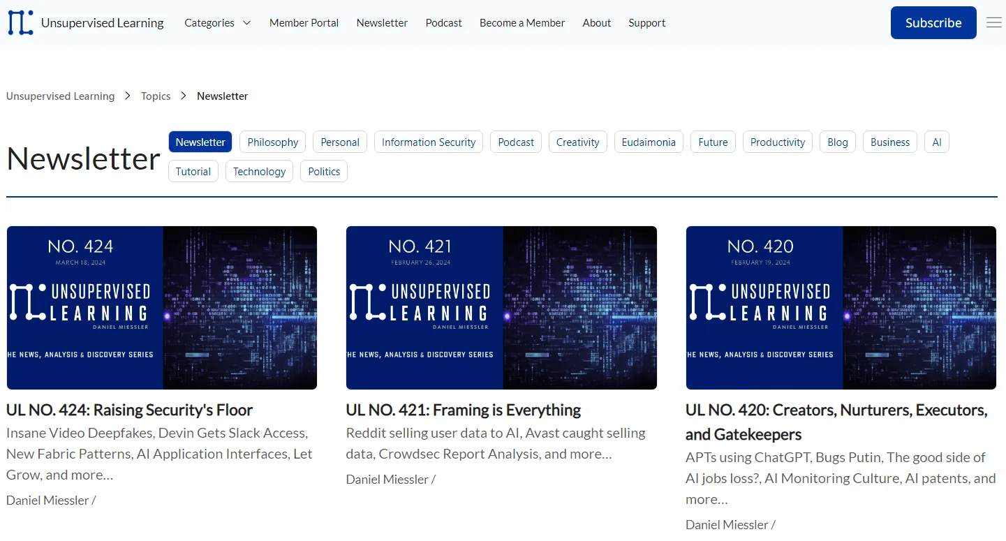1006x541 pixels.
Task: Open the hamburger menu icon
Action: point(994,22)
